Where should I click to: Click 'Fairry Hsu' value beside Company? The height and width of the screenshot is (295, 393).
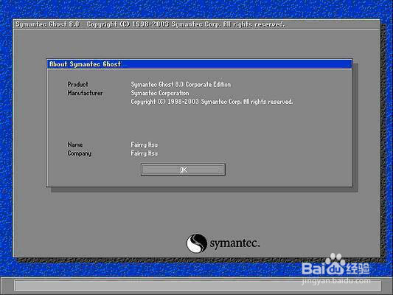(x=144, y=153)
